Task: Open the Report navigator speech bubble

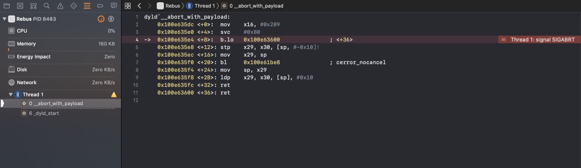Action: point(113,6)
